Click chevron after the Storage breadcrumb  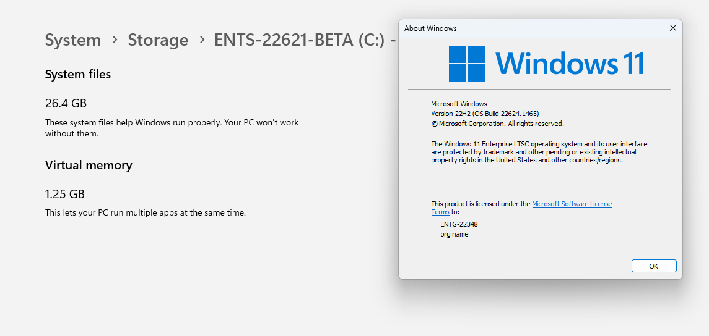(202, 40)
